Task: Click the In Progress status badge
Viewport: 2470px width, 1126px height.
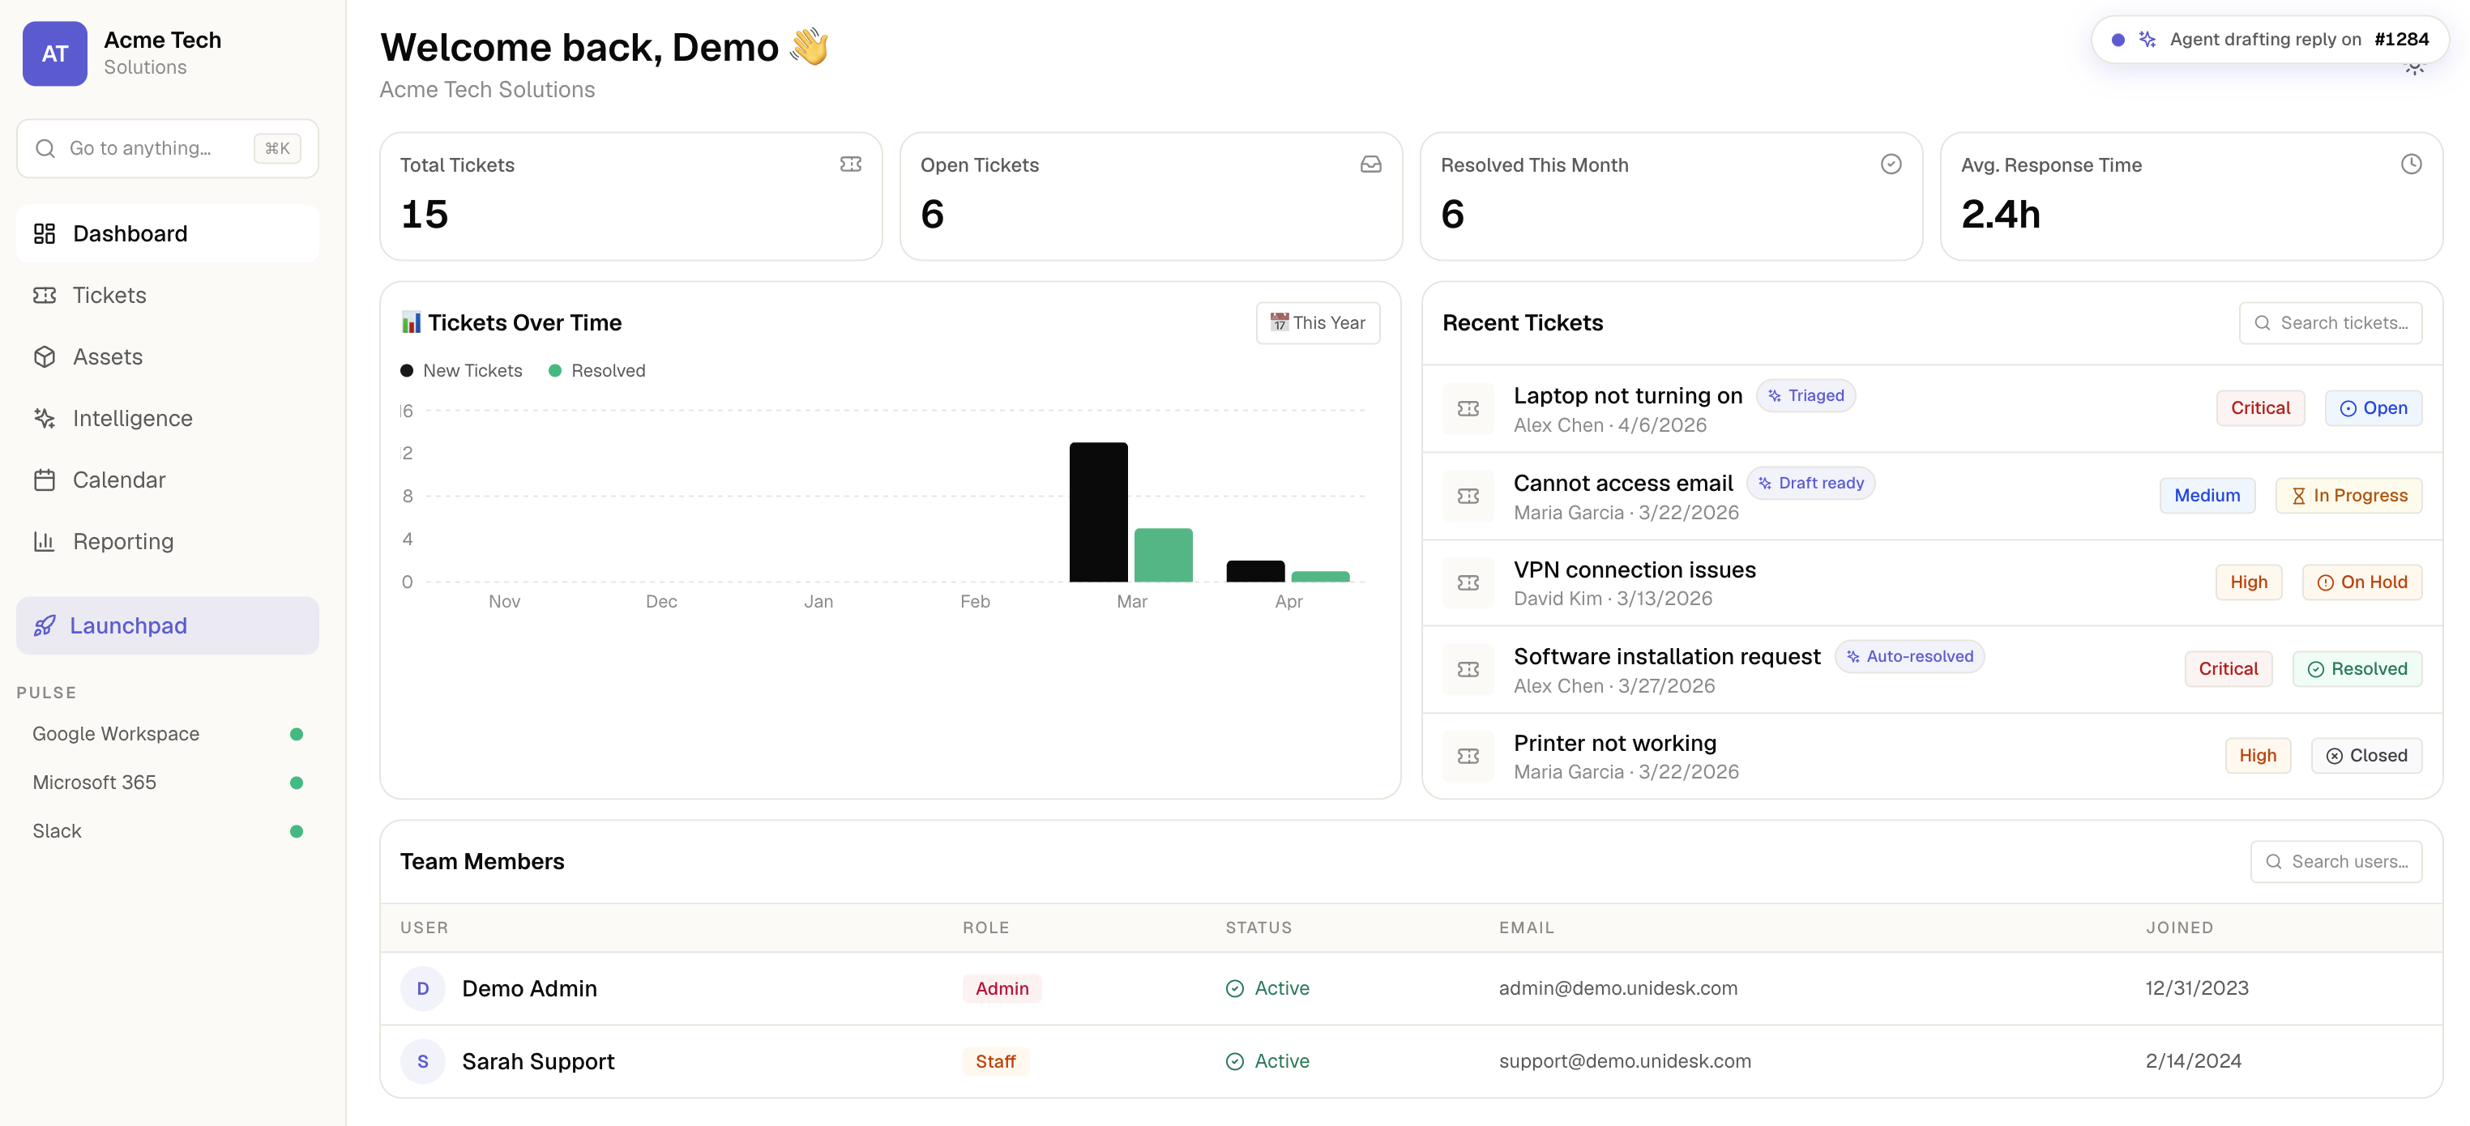Action: (x=2349, y=496)
